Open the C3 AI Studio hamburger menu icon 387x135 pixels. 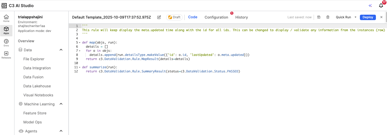[4, 6]
